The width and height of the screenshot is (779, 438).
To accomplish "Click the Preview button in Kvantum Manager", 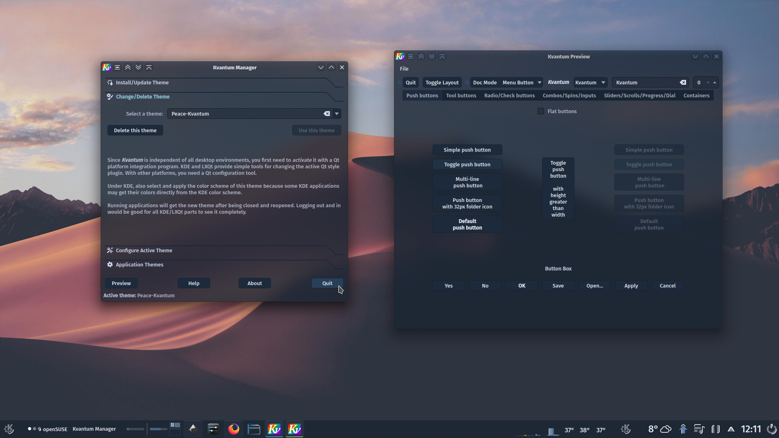I will pyautogui.click(x=121, y=283).
